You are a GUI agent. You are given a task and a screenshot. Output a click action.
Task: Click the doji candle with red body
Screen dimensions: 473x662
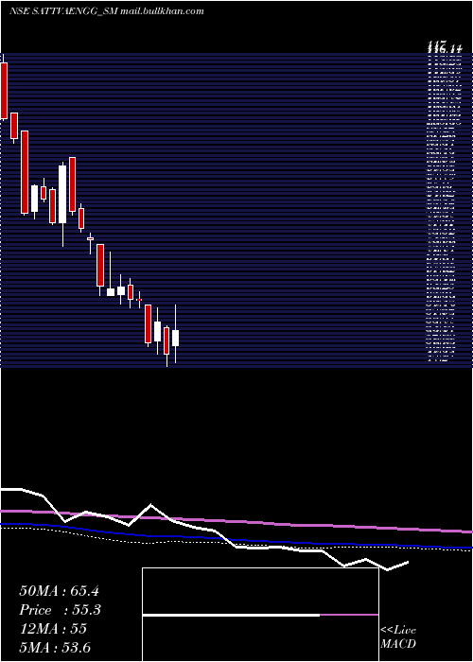[90, 238]
